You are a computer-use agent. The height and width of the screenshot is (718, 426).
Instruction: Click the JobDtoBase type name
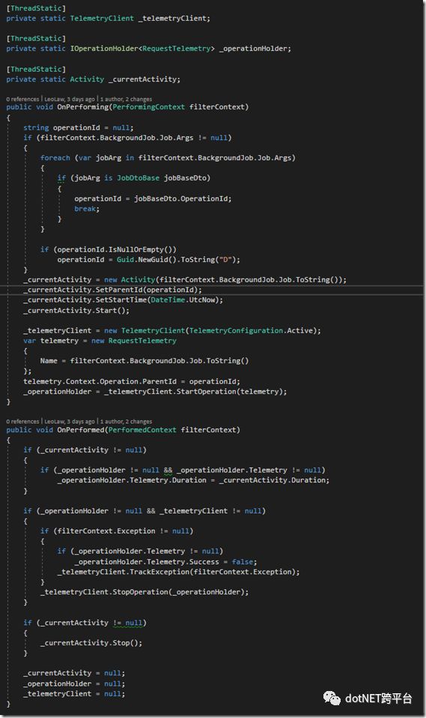click(x=138, y=178)
